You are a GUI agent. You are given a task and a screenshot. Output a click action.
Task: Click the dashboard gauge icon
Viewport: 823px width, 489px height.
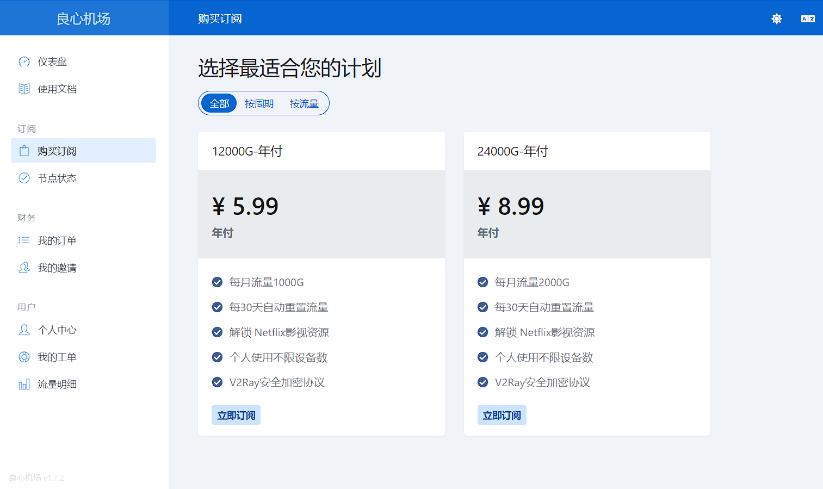tap(24, 62)
